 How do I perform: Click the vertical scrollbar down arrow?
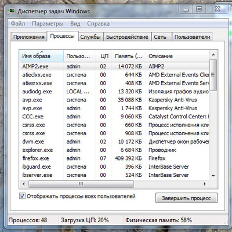[x=213, y=176]
